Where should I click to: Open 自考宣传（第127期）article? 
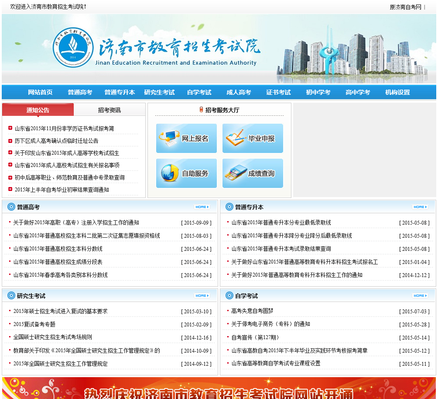click(255, 337)
